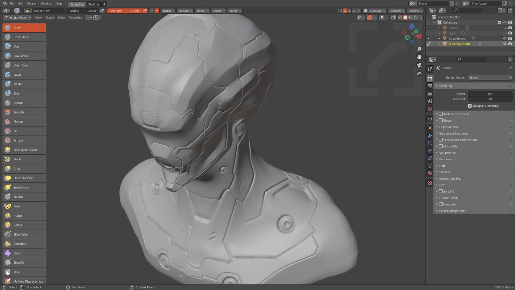Open the Render Engine dropdown
The image size is (515, 290).
coord(490,78)
